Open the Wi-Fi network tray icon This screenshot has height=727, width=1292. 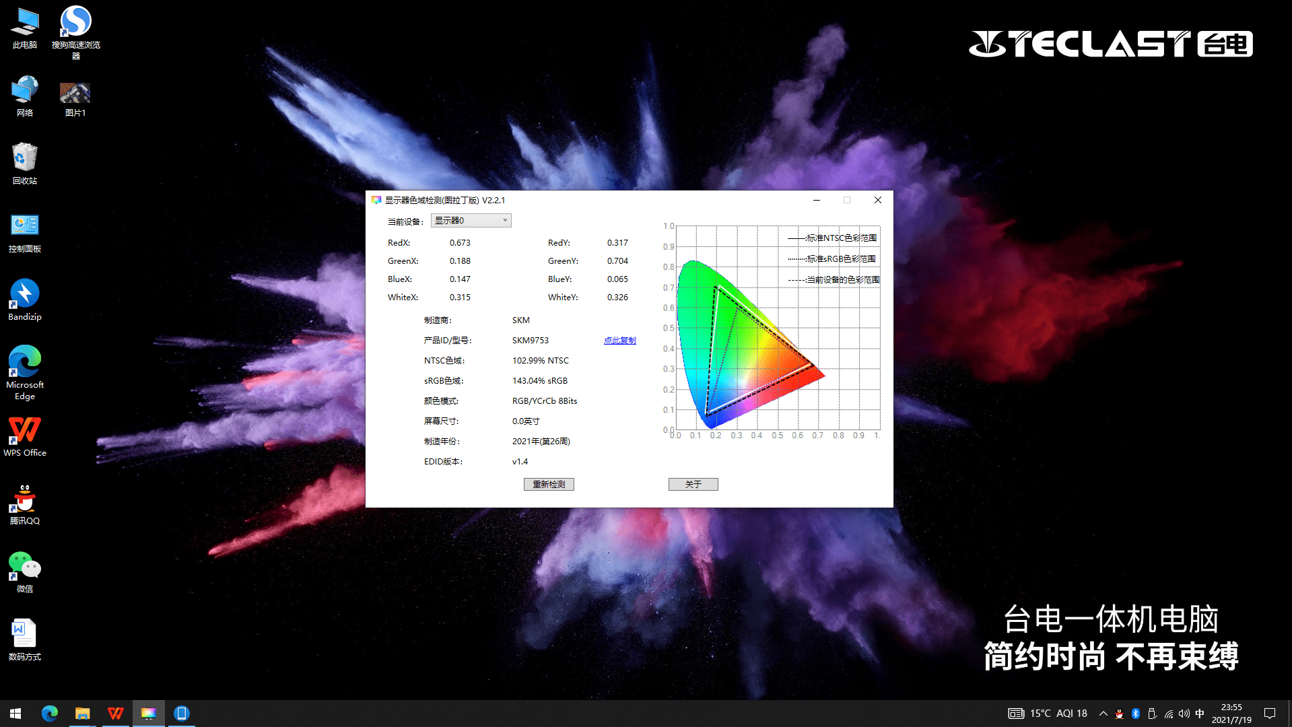(1168, 714)
